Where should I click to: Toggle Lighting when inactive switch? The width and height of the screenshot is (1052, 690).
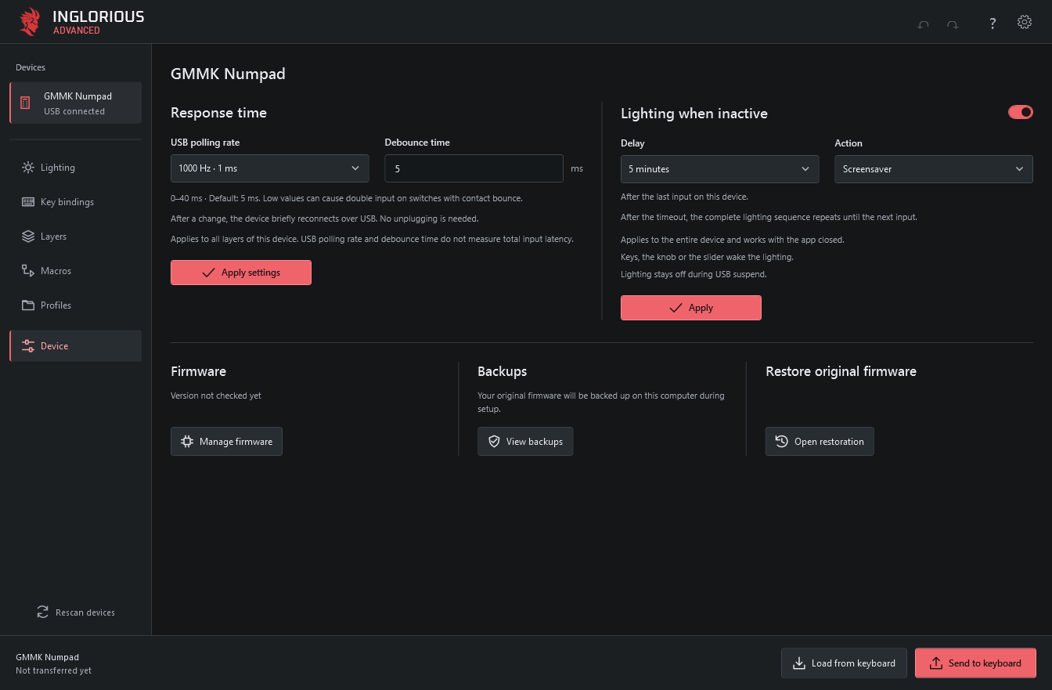tap(1021, 112)
